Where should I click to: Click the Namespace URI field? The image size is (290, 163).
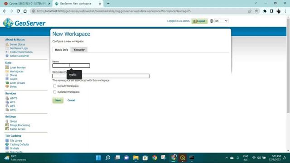click(x=101, y=76)
